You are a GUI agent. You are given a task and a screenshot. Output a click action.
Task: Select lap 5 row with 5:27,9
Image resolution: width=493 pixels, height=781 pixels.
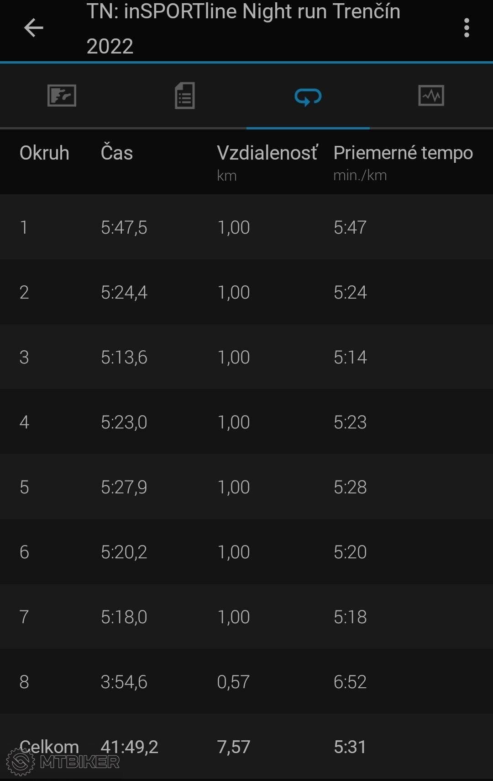pyautogui.click(x=246, y=487)
